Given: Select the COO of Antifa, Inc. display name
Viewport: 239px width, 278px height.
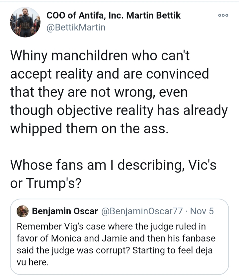Looking at the screenshot, I should (x=114, y=15).
